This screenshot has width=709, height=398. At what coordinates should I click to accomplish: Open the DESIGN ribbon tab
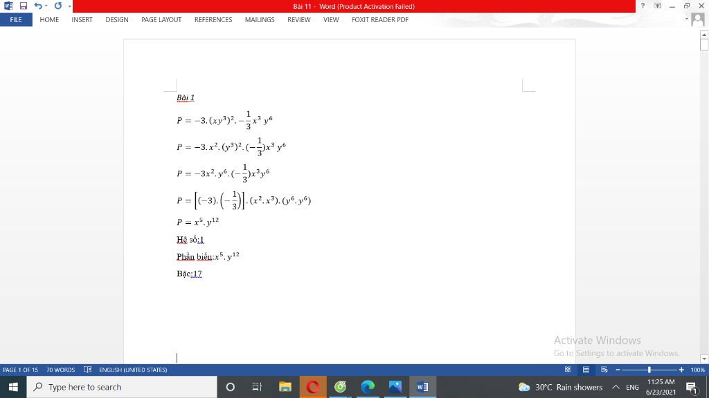coord(116,20)
